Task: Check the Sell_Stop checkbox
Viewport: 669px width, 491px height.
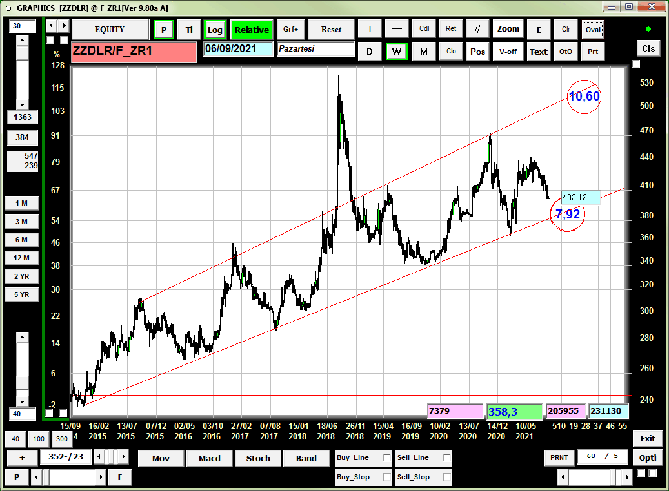Action: pyautogui.click(x=446, y=477)
